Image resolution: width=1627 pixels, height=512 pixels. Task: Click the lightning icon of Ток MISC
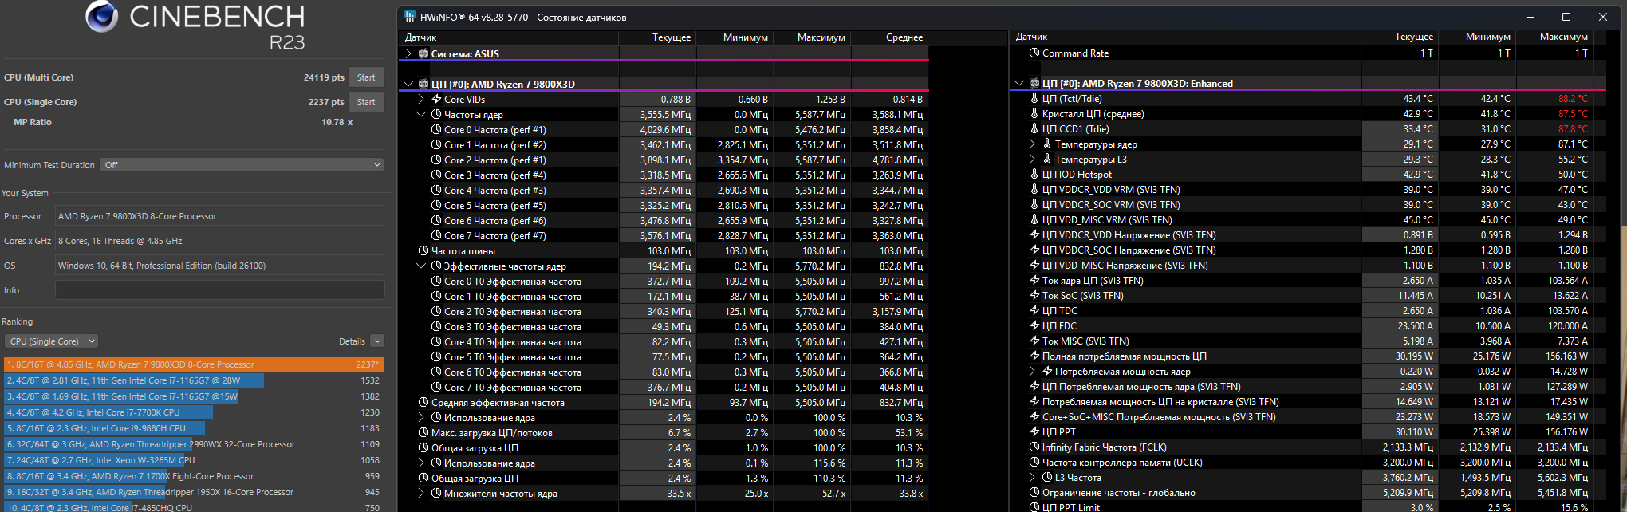click(x=1034, y=341)
